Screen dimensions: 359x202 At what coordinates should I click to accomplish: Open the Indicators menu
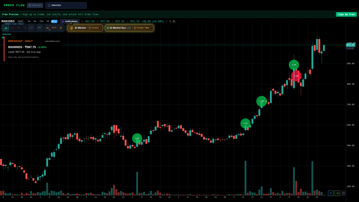70,21
